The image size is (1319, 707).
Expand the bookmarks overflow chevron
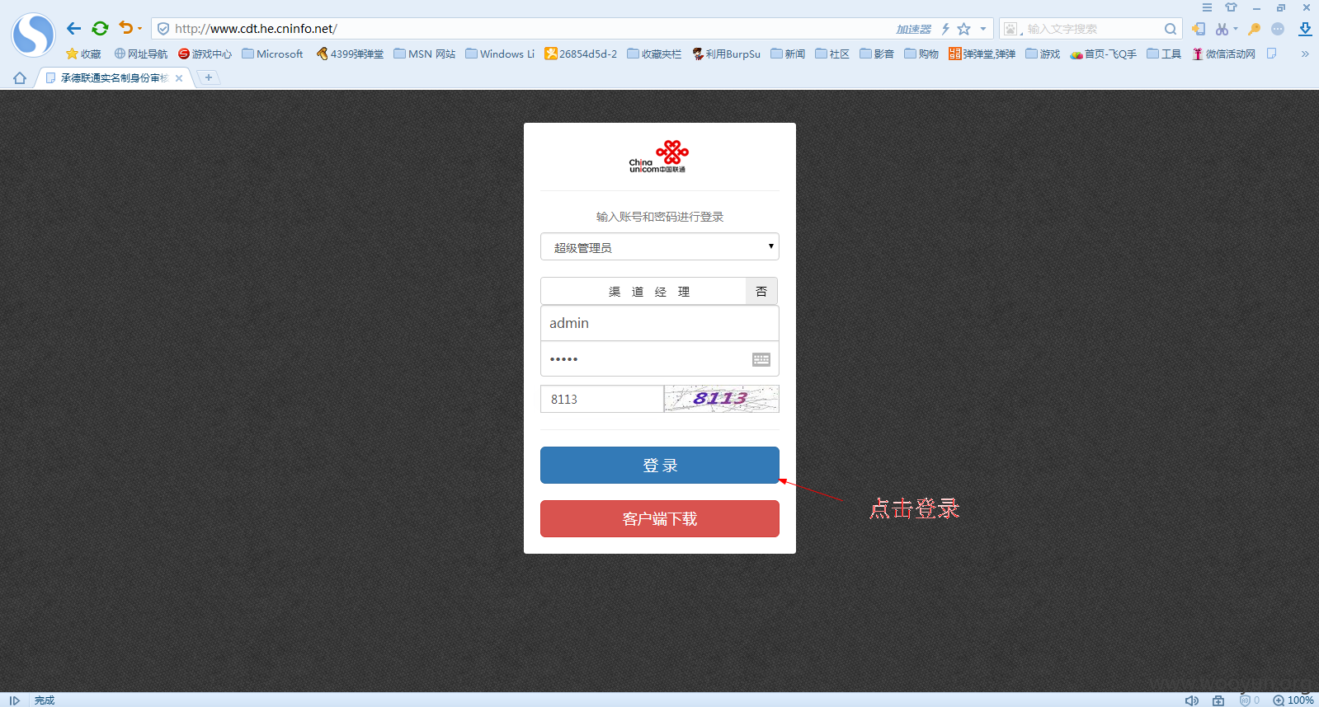[1305, 54]
